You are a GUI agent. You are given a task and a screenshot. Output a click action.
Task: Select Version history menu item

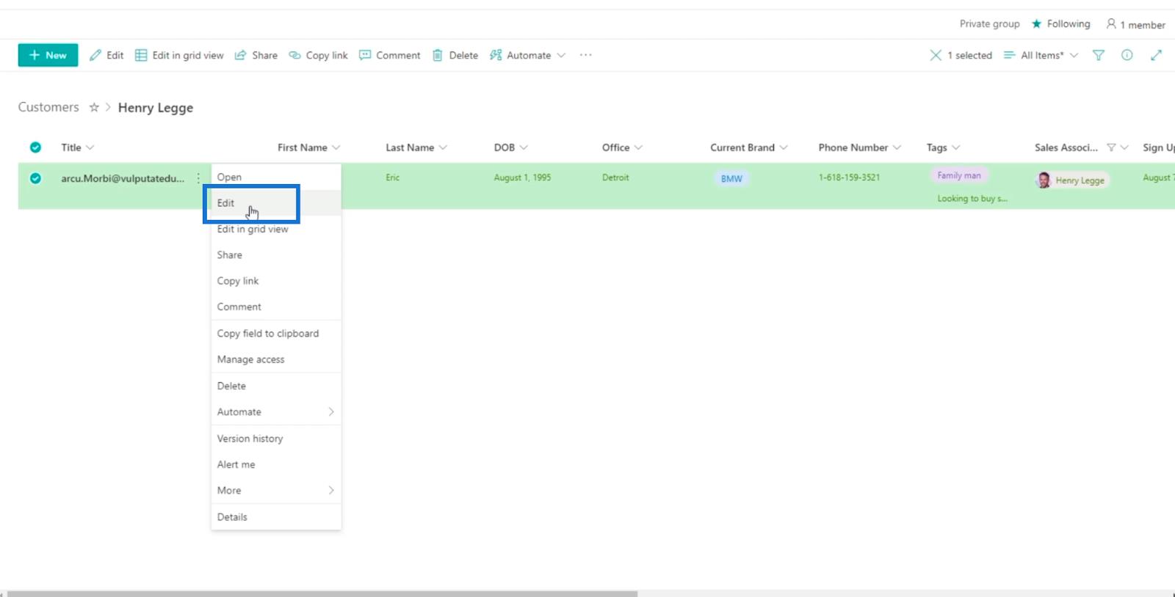tap(276, 439)
